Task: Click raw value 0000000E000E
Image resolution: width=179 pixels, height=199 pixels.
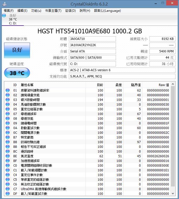Action: pos(158,166)
